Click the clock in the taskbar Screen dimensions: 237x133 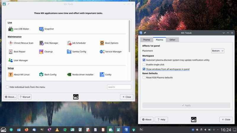(x=226, y=130)
